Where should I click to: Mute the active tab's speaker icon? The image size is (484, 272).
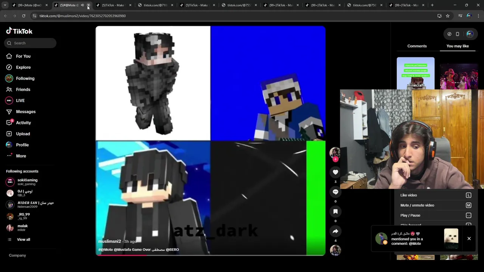[x=82, y=5]
